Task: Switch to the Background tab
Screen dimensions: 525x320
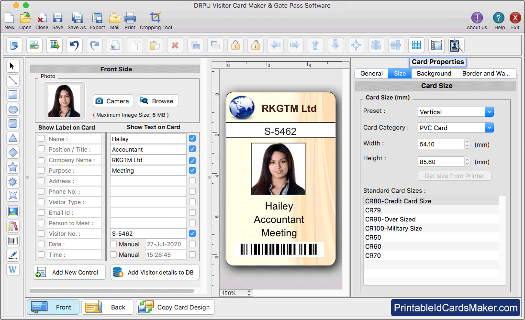Action: (x=434, y=73)
